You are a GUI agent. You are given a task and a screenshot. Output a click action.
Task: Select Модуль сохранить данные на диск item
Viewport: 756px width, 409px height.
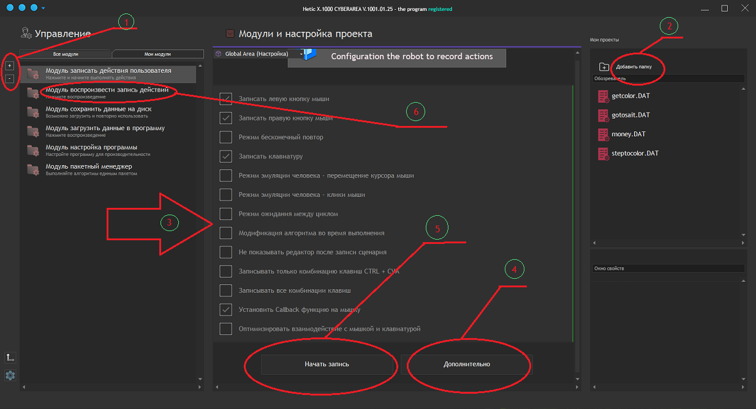point(98,109)
